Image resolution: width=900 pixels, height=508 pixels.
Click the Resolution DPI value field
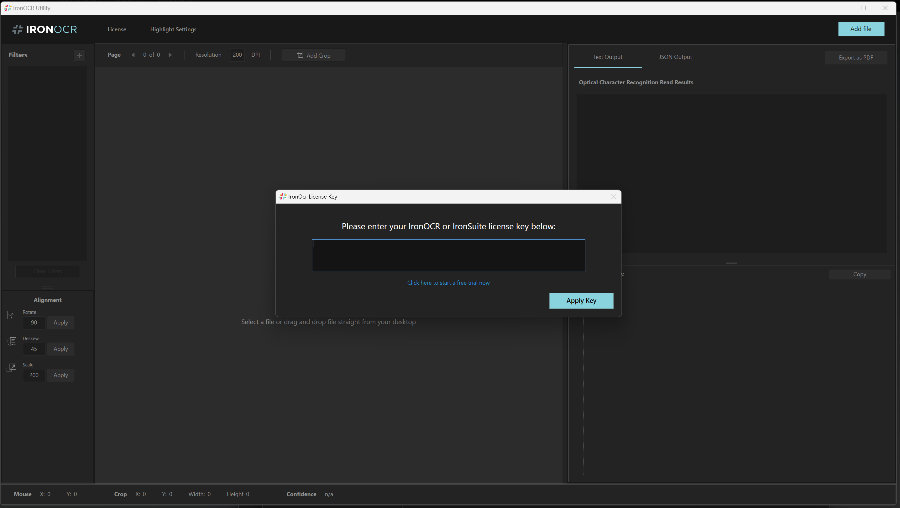point(237,55)
